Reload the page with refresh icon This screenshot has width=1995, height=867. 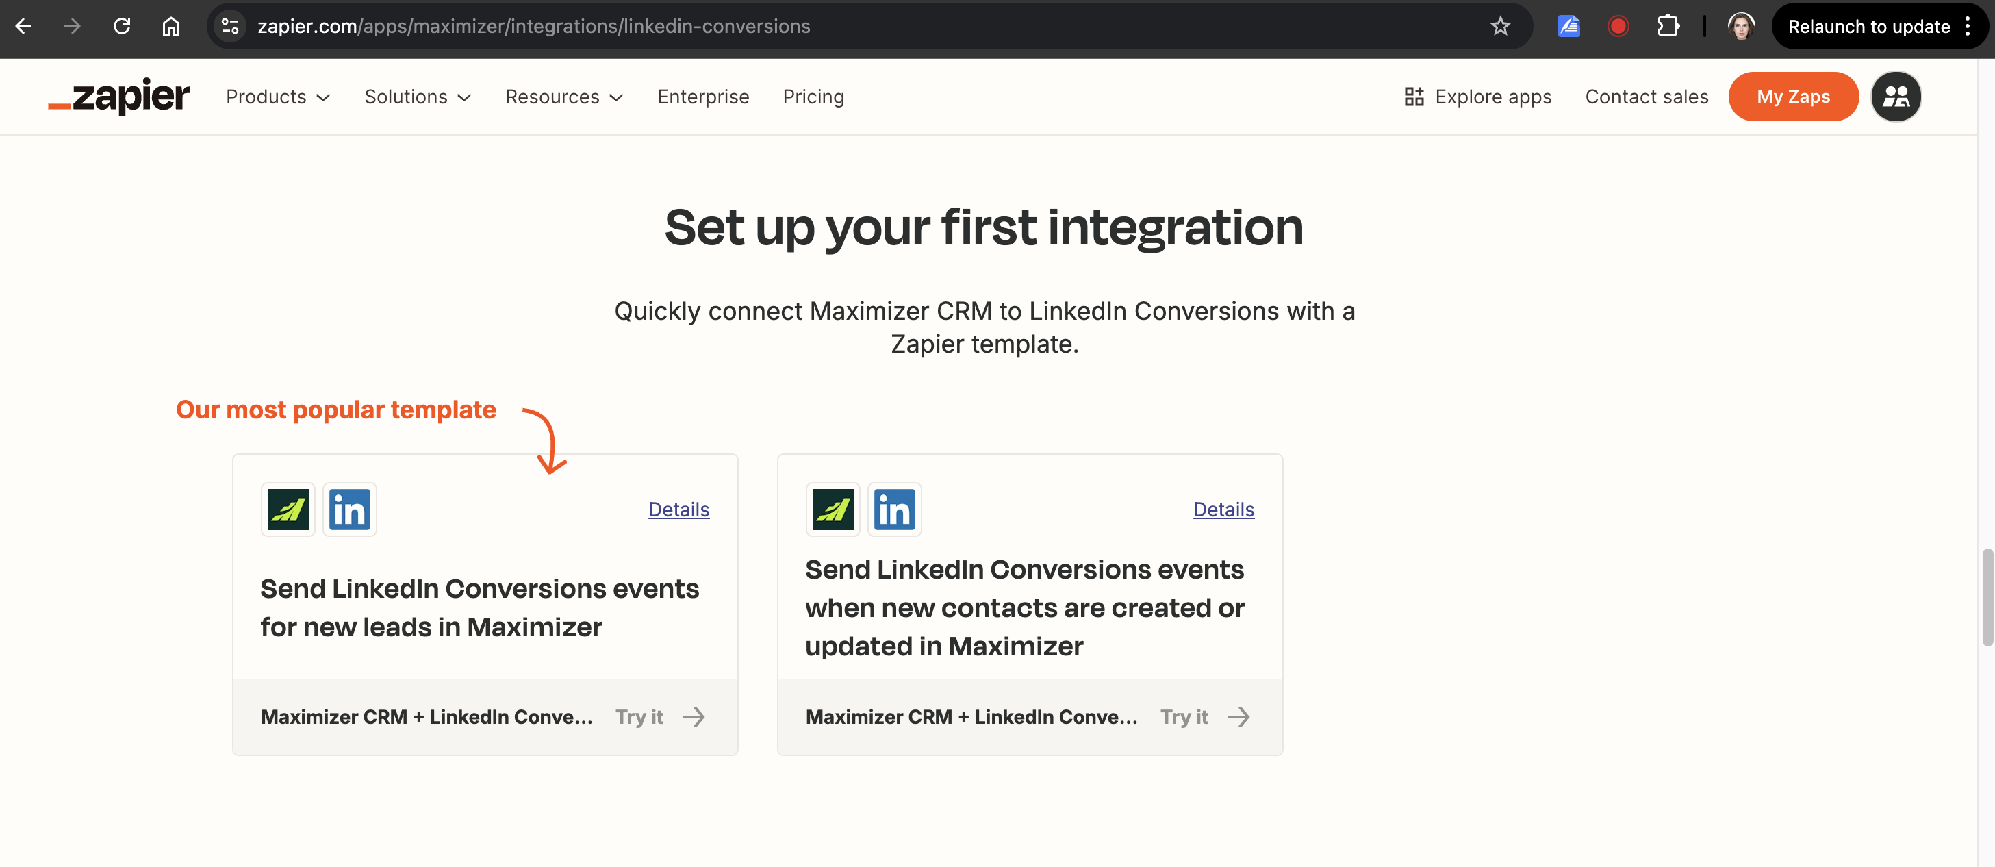pos(122,26)
